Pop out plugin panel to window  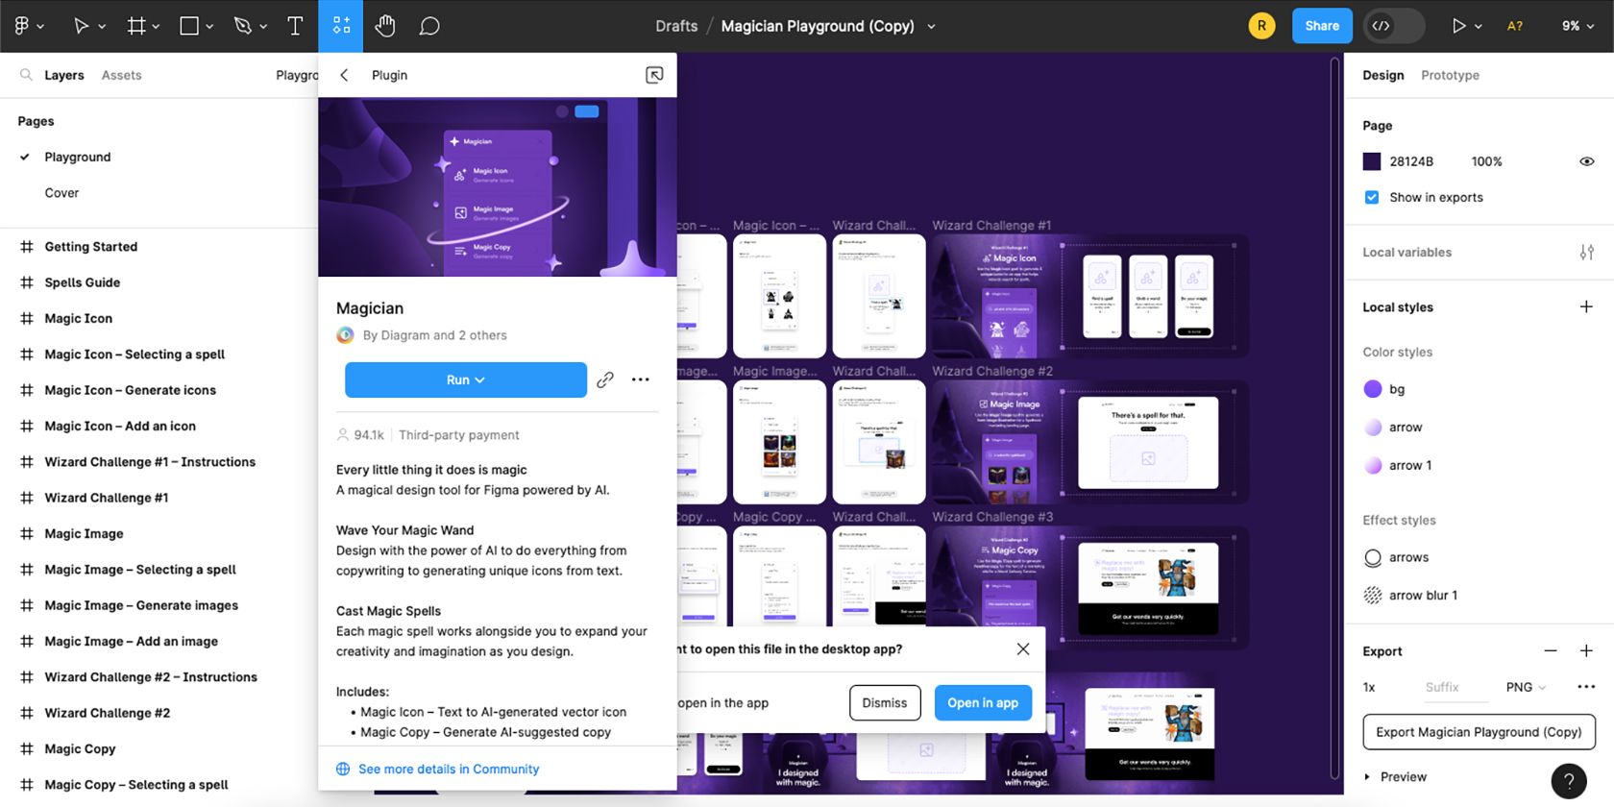(654, 75)
